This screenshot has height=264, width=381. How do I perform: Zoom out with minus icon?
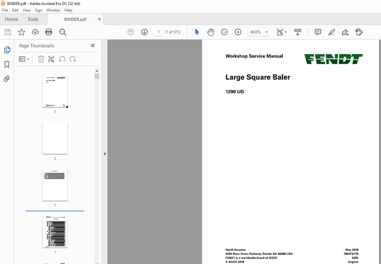pyautogui.click(x=224, y=32)
